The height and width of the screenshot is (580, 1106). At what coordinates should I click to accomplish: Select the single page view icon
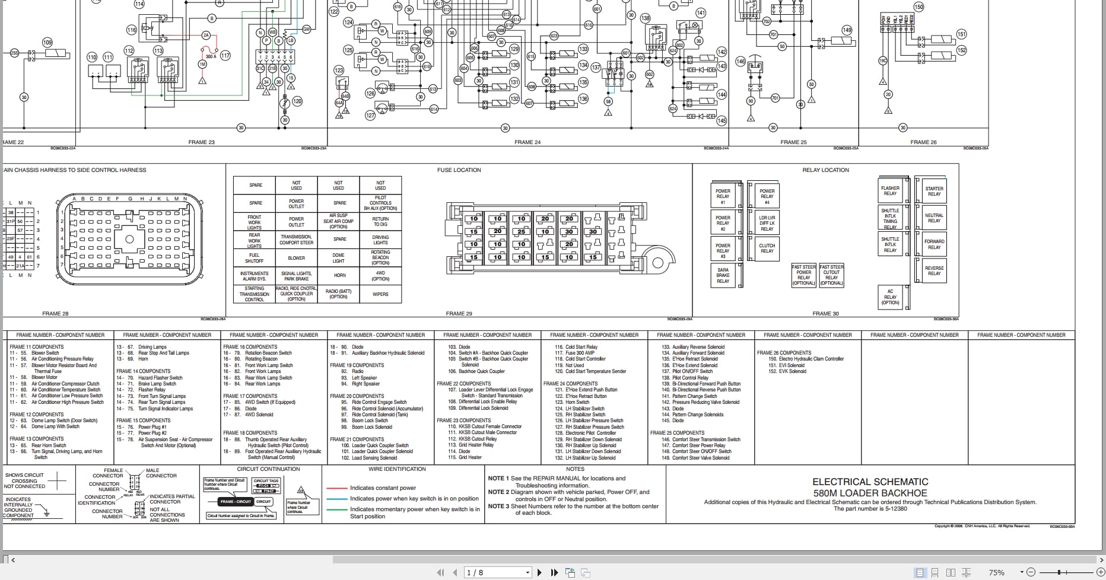tap(920, 572)
